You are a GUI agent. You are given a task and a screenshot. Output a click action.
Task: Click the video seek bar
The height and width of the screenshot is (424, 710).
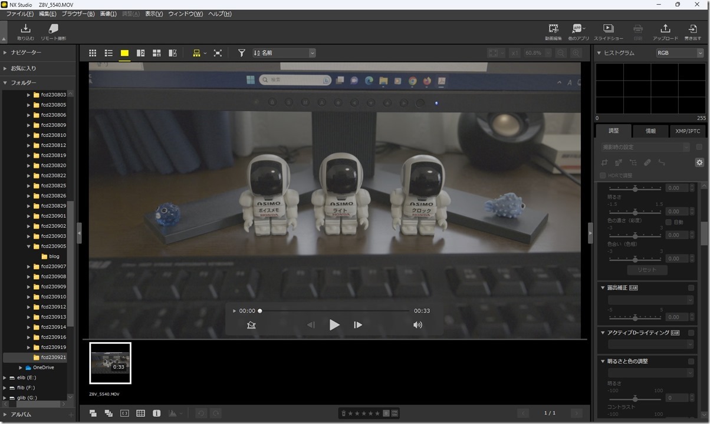pyautogui.click(x=334, y=311)
